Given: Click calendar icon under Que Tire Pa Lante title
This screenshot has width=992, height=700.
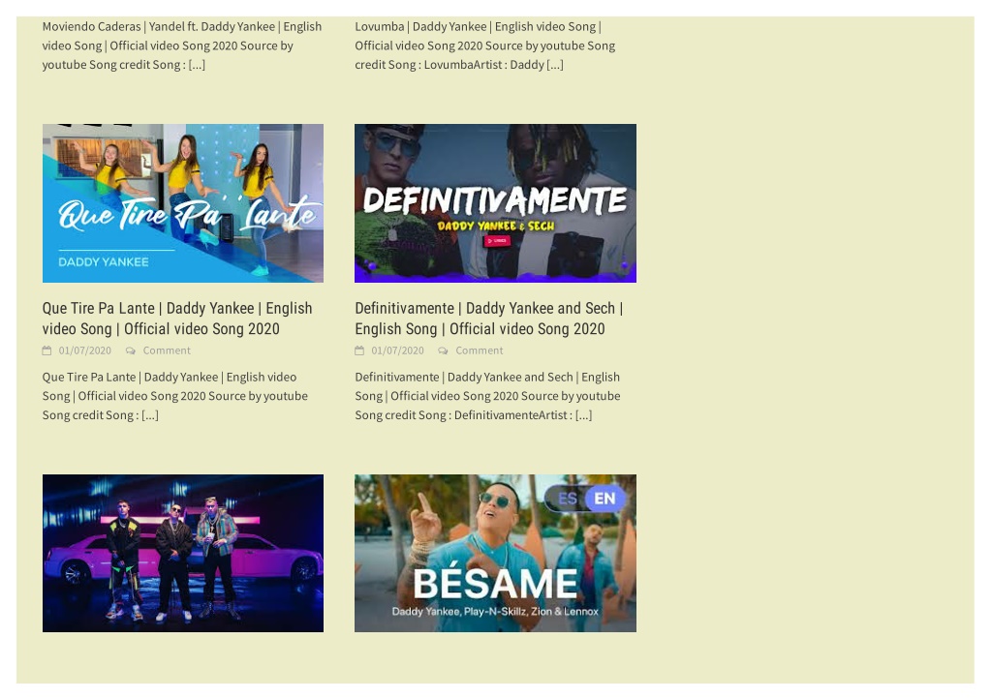Looking at the screenshot, I should coord(46,350).
